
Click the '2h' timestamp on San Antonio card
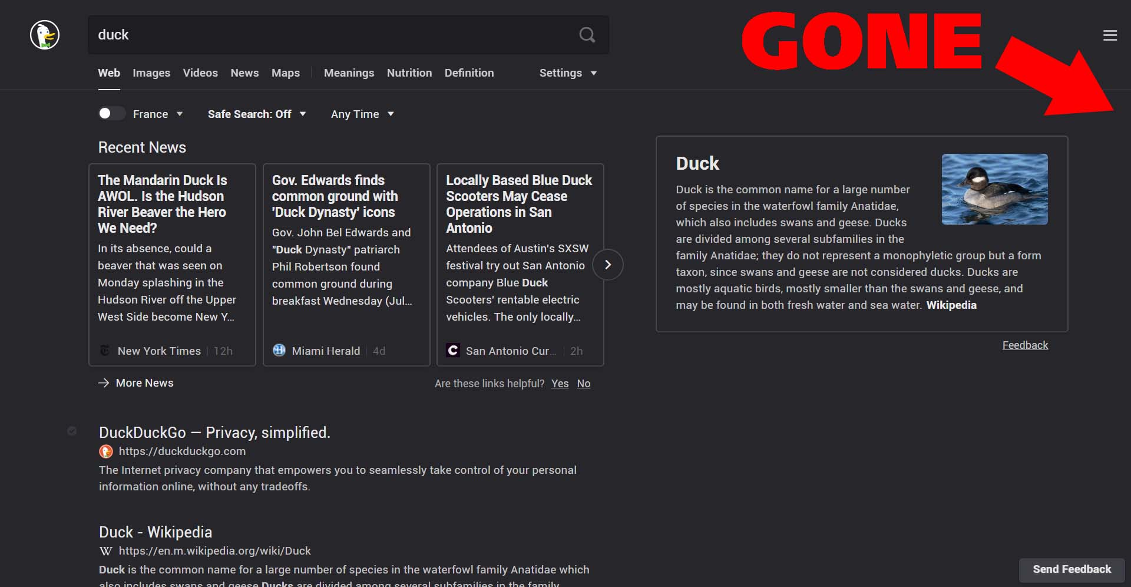(577, 351)
